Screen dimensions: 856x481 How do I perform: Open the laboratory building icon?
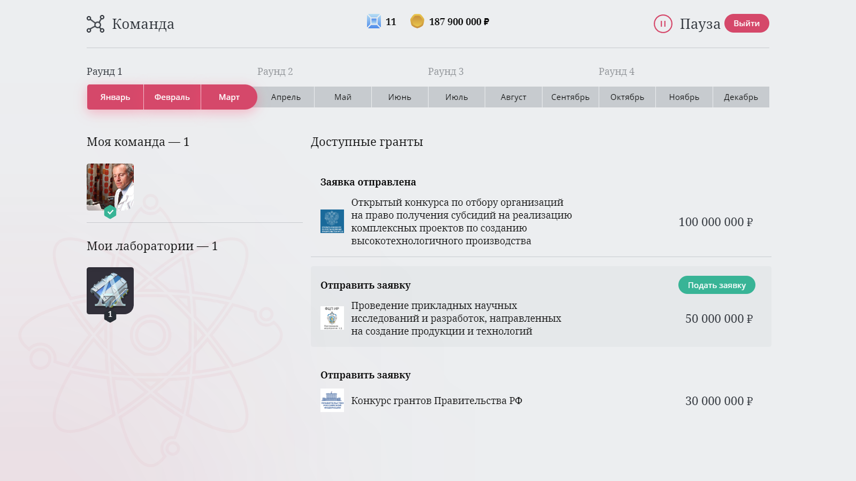pos(110,290)
